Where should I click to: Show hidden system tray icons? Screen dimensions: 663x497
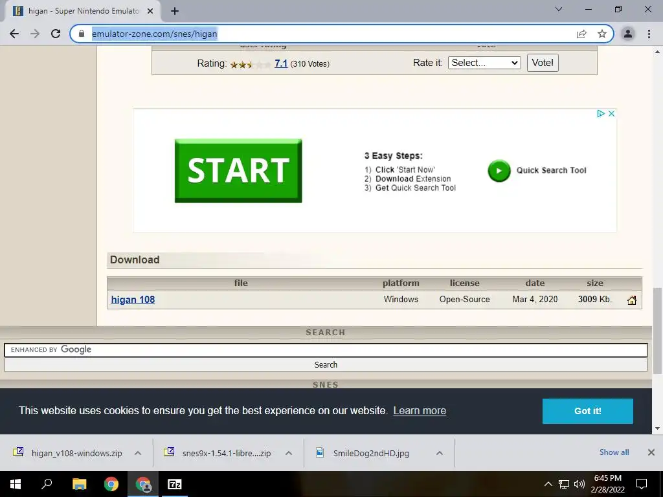(548, 484)
